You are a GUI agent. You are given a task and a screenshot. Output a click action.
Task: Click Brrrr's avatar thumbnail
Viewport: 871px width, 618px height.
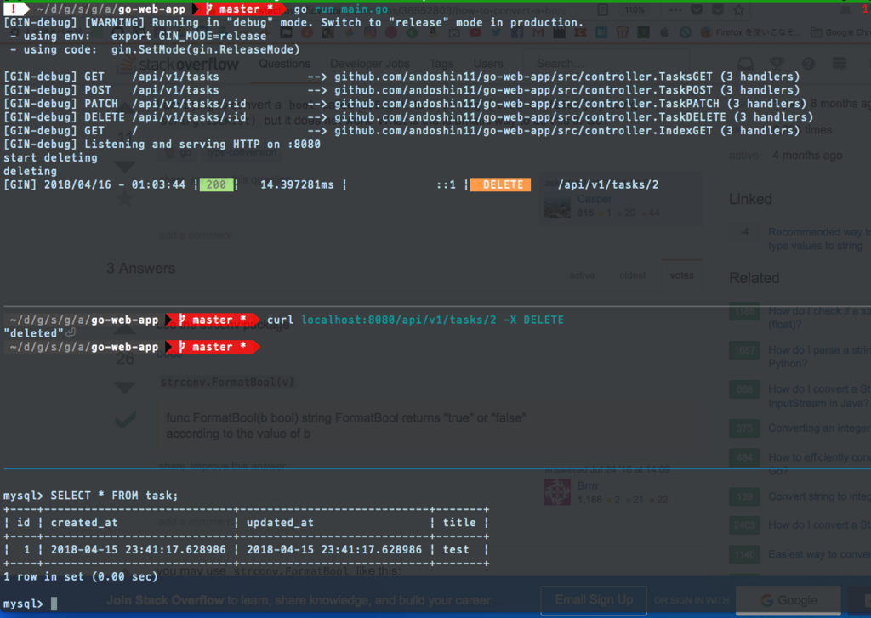[557, 492]
